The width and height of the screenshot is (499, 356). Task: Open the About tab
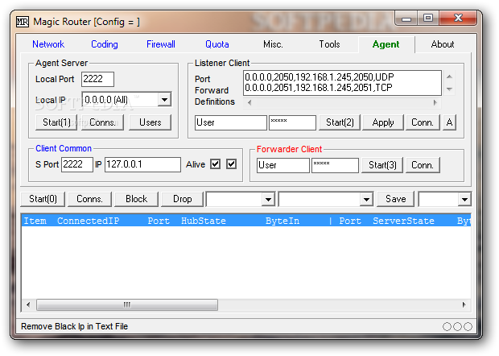click(443, 44)
